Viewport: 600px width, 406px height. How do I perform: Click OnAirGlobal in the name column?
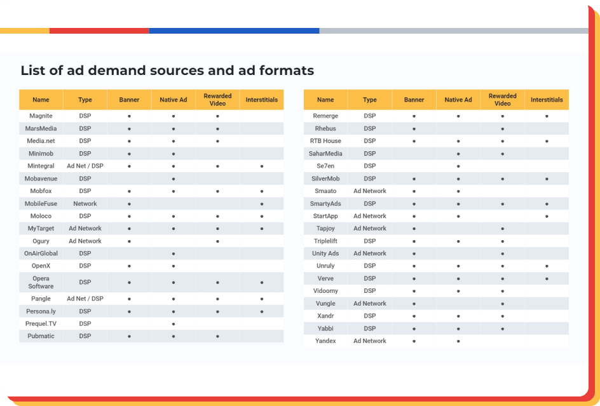[41, 254]
